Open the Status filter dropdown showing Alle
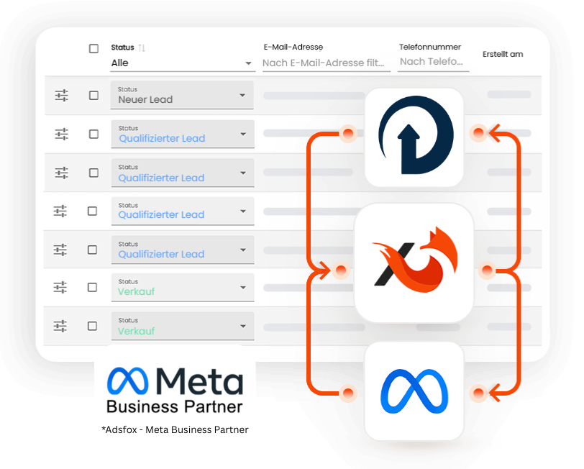This screenshot has height=469, width=584. (182, 63)
